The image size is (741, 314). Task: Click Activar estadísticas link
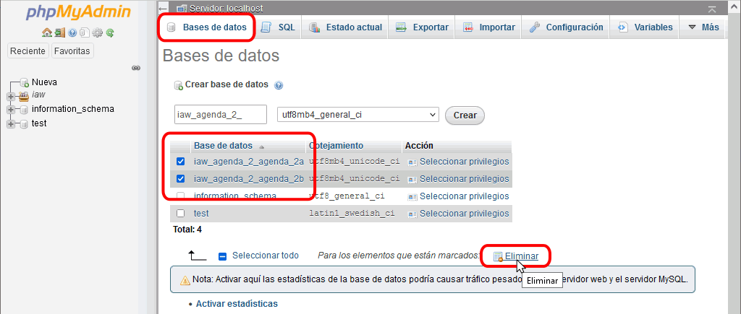click(x=237, y=304)
